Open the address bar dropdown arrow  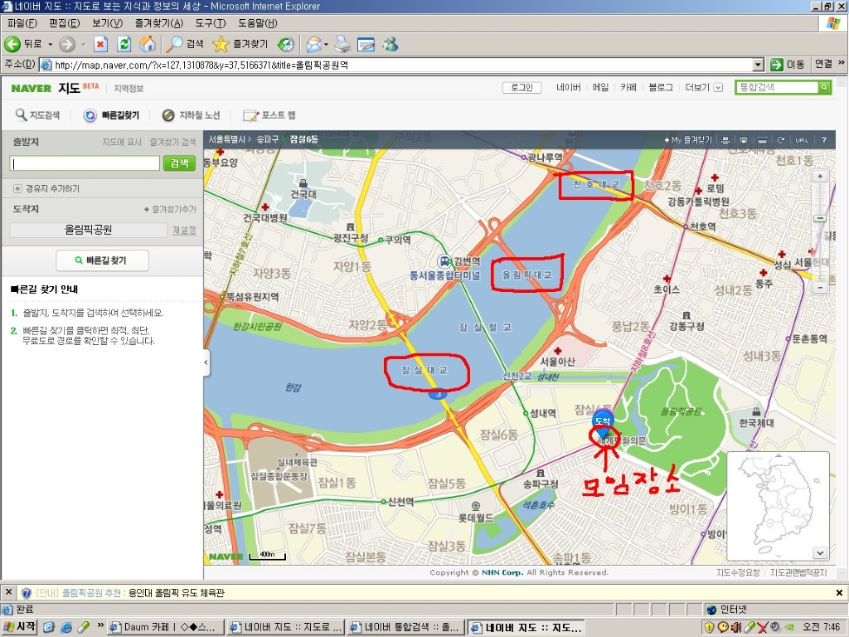pyautogui.click(x=758, y=65)
